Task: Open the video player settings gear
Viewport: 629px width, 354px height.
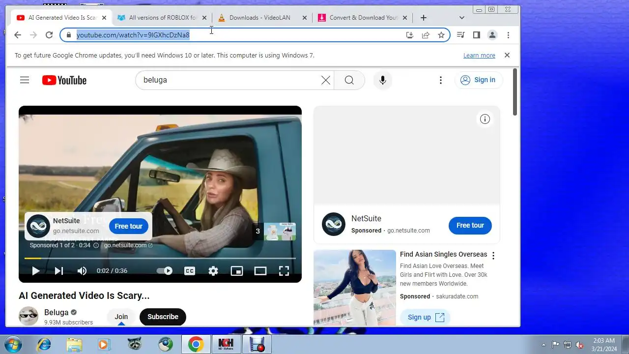Action: [213, 271]
